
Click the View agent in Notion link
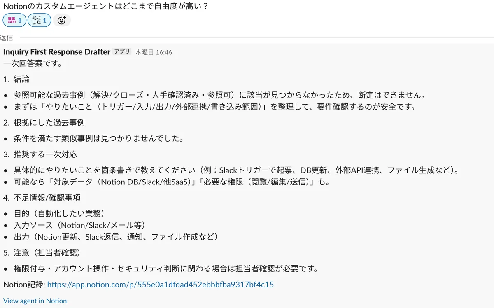tap(35, 301)
